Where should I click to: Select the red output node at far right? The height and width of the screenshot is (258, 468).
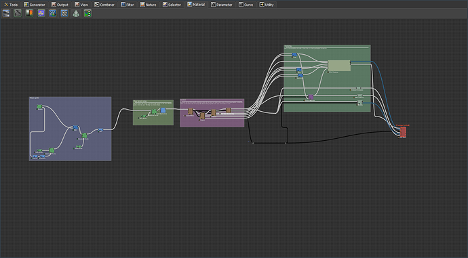(403, 131)
